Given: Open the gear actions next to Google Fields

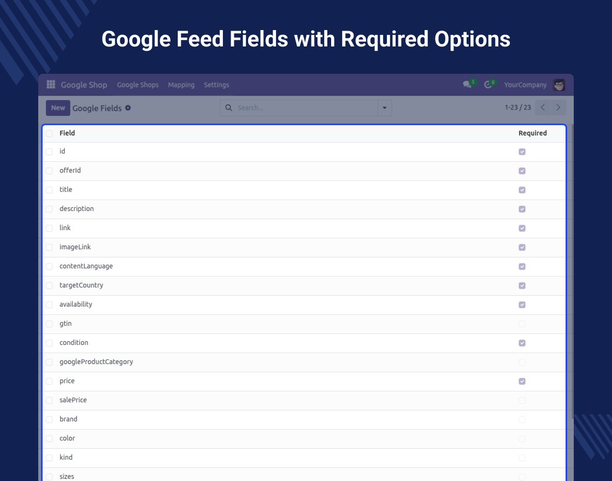Looking at the screenshot, I should click(128, 108).
